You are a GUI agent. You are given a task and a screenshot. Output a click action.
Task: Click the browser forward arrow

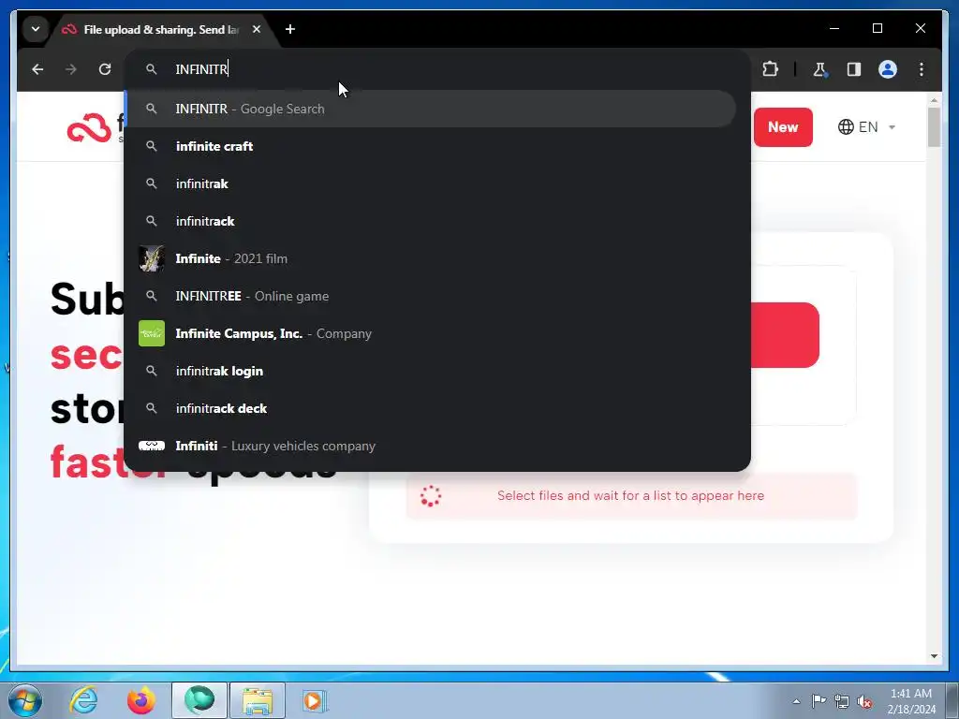point(71,69)
